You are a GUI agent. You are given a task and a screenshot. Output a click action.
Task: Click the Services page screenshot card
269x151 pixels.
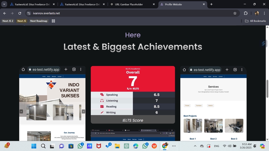click(x=214, y=103)
